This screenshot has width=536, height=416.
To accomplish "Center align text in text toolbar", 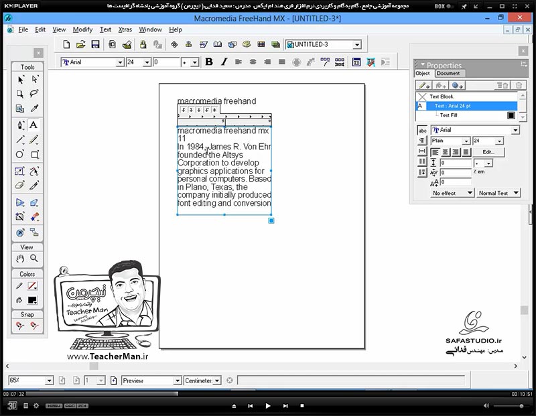I will [253, 62].
